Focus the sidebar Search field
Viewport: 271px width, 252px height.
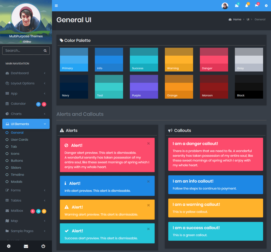pos(26,51)
